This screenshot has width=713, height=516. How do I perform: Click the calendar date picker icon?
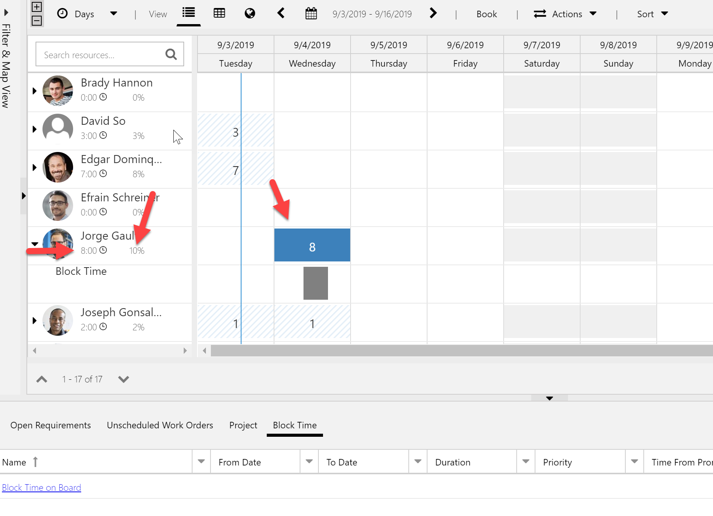coord(311,13)
